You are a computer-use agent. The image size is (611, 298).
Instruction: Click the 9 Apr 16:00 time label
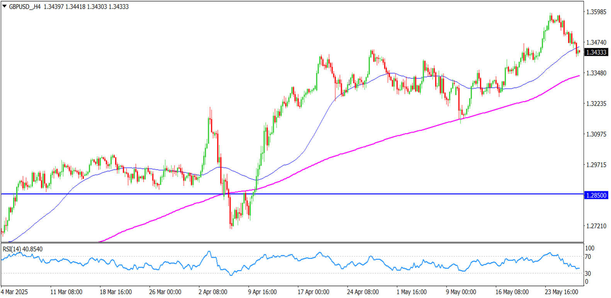[262, 292]
